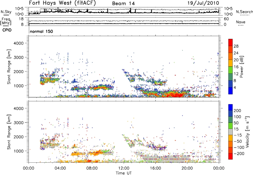Click the solid line sample under N.Sky

click(6, 15)
